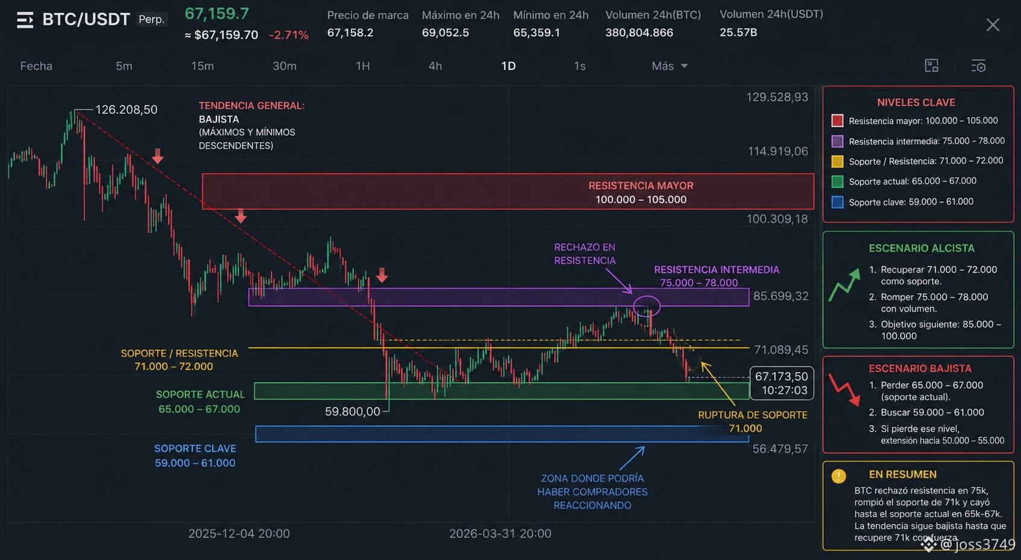The width and height of the screenshot is (1021, 560).
Task: Open the hamburger menu beside BTC/USDT
Action: point(25,20)
